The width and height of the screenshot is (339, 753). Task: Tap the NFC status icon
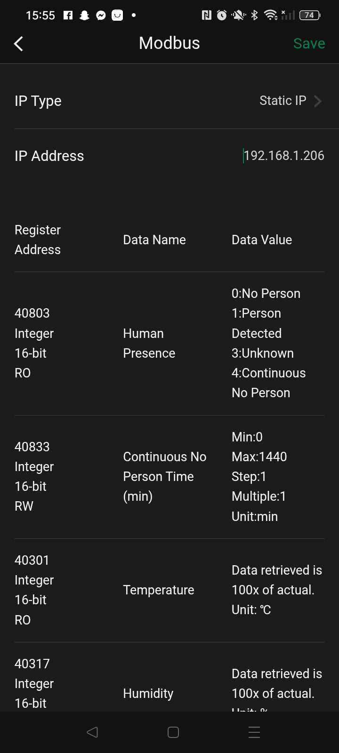coord(206,16)
